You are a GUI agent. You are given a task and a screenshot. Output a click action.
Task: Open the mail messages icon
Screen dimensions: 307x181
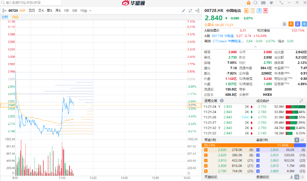pos(263,3)
